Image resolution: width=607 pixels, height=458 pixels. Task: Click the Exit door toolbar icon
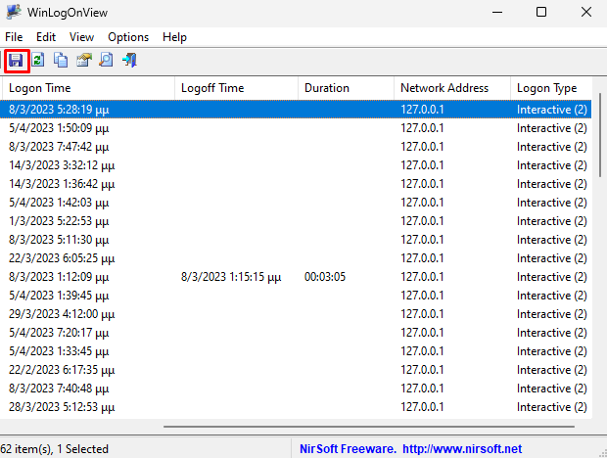click(x=129, y=61)
